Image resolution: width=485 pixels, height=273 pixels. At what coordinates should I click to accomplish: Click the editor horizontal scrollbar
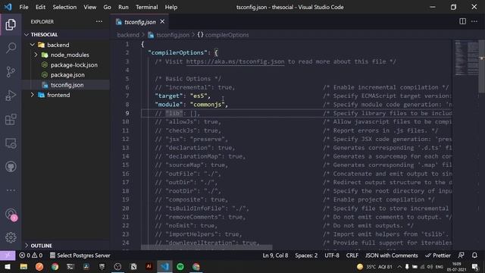(x=207, y=248)
